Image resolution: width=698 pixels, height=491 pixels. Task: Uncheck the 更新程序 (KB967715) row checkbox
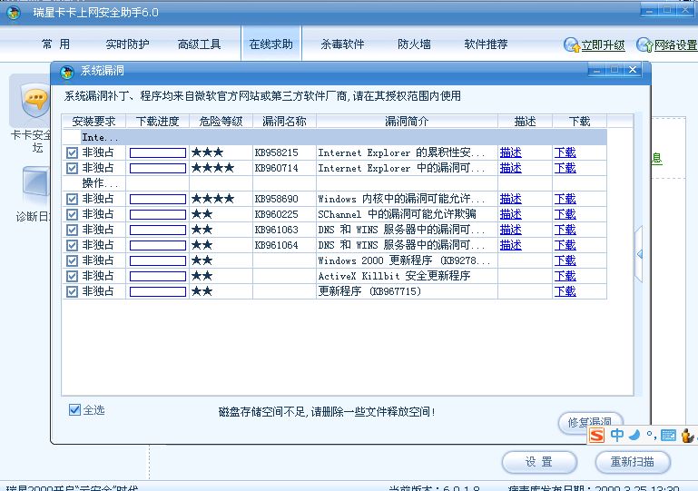tap(72, 291)
